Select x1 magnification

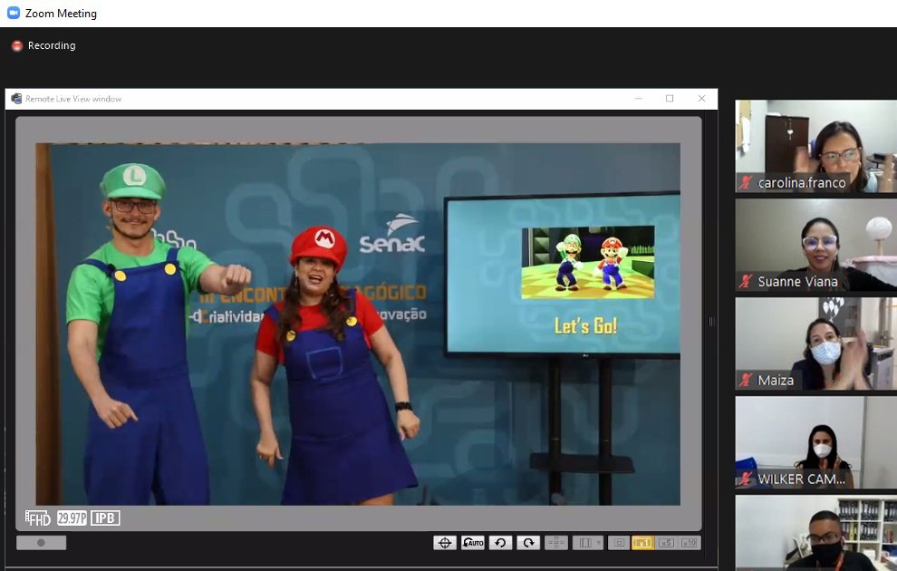click(x=642, y=542)
